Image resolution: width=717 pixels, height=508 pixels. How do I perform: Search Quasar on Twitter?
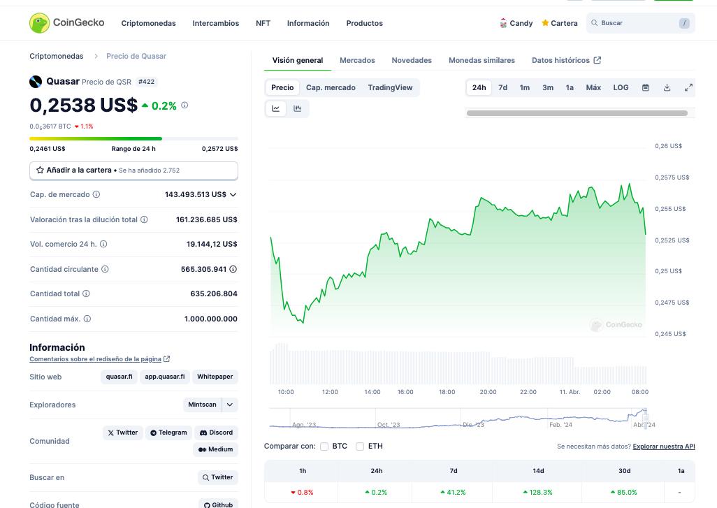[218, 477]
